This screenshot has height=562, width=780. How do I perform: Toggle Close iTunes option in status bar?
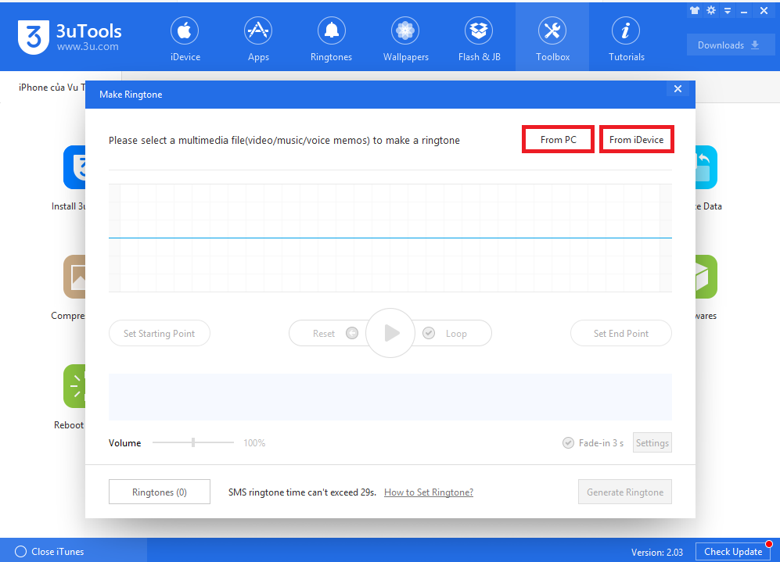click(21, 552)
